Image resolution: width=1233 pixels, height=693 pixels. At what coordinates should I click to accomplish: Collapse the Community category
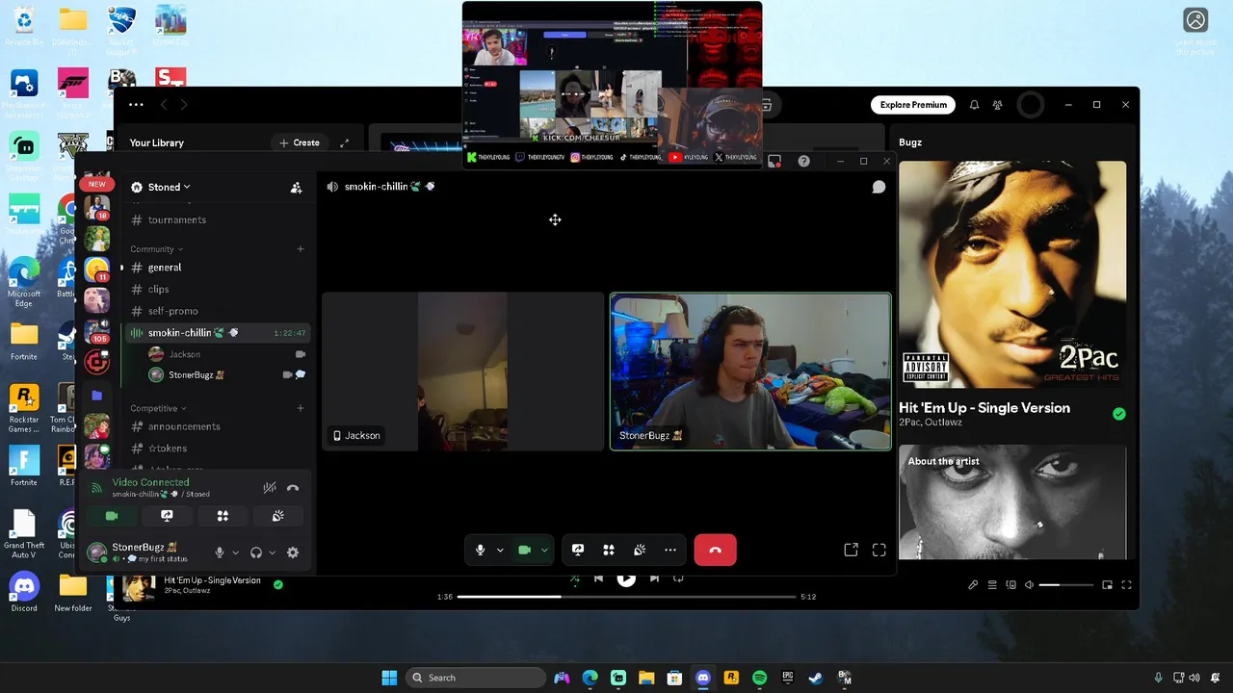coord(156,249)
